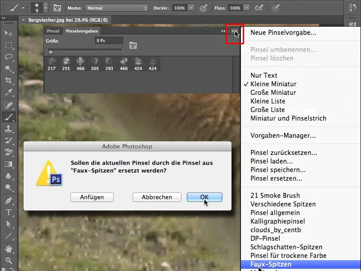Select the Gradient tool
Image resolution: width=361 pixels, height=271 pixels.
click(9, 164)
